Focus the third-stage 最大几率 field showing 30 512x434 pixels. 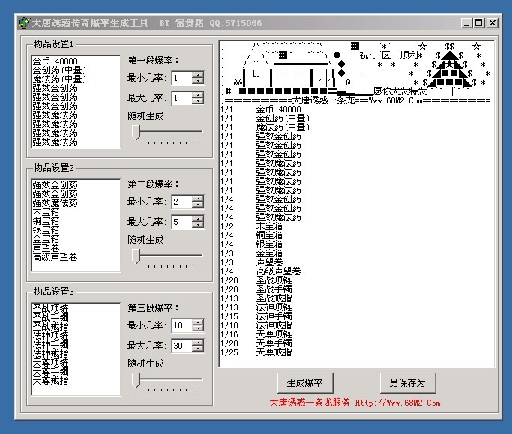click(x=181, y=346)
